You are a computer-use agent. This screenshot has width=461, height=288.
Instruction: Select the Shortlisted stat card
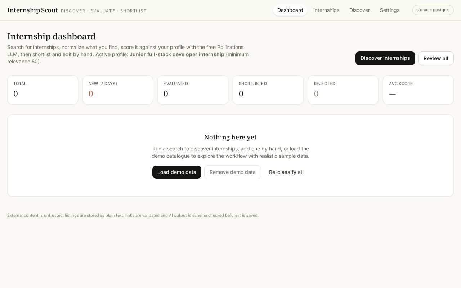point(268,90)
